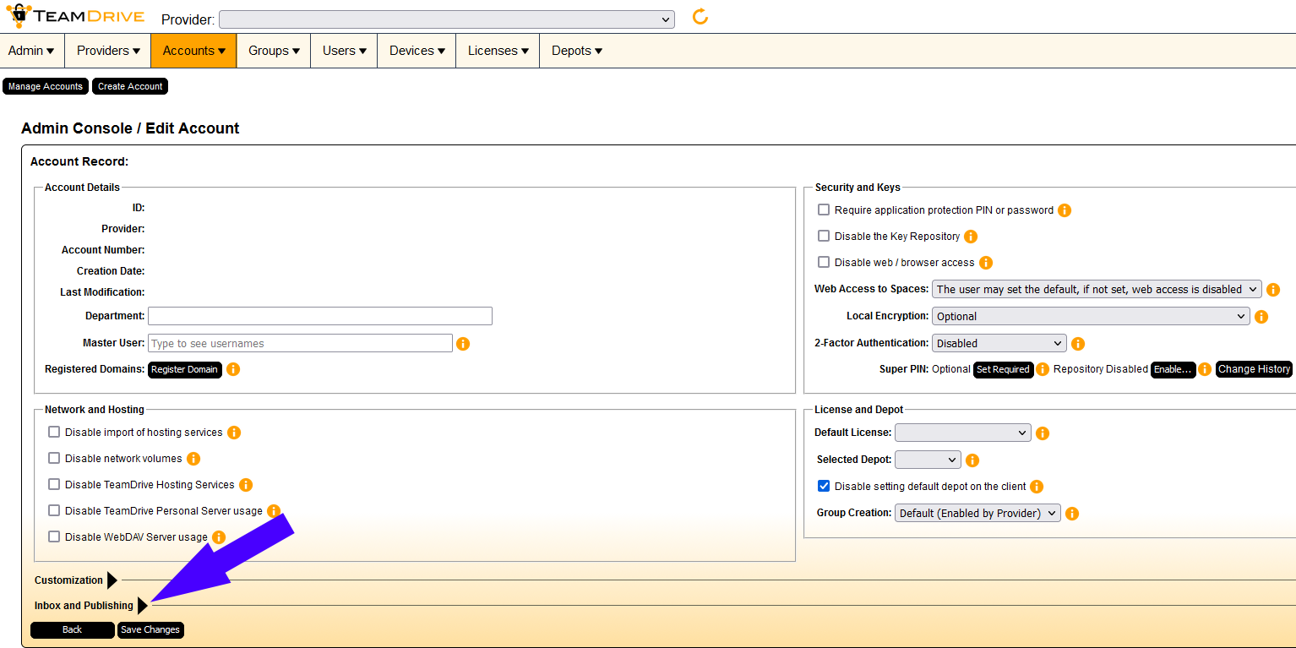Show info for 2-Factor Authentication

[1078, 344]
